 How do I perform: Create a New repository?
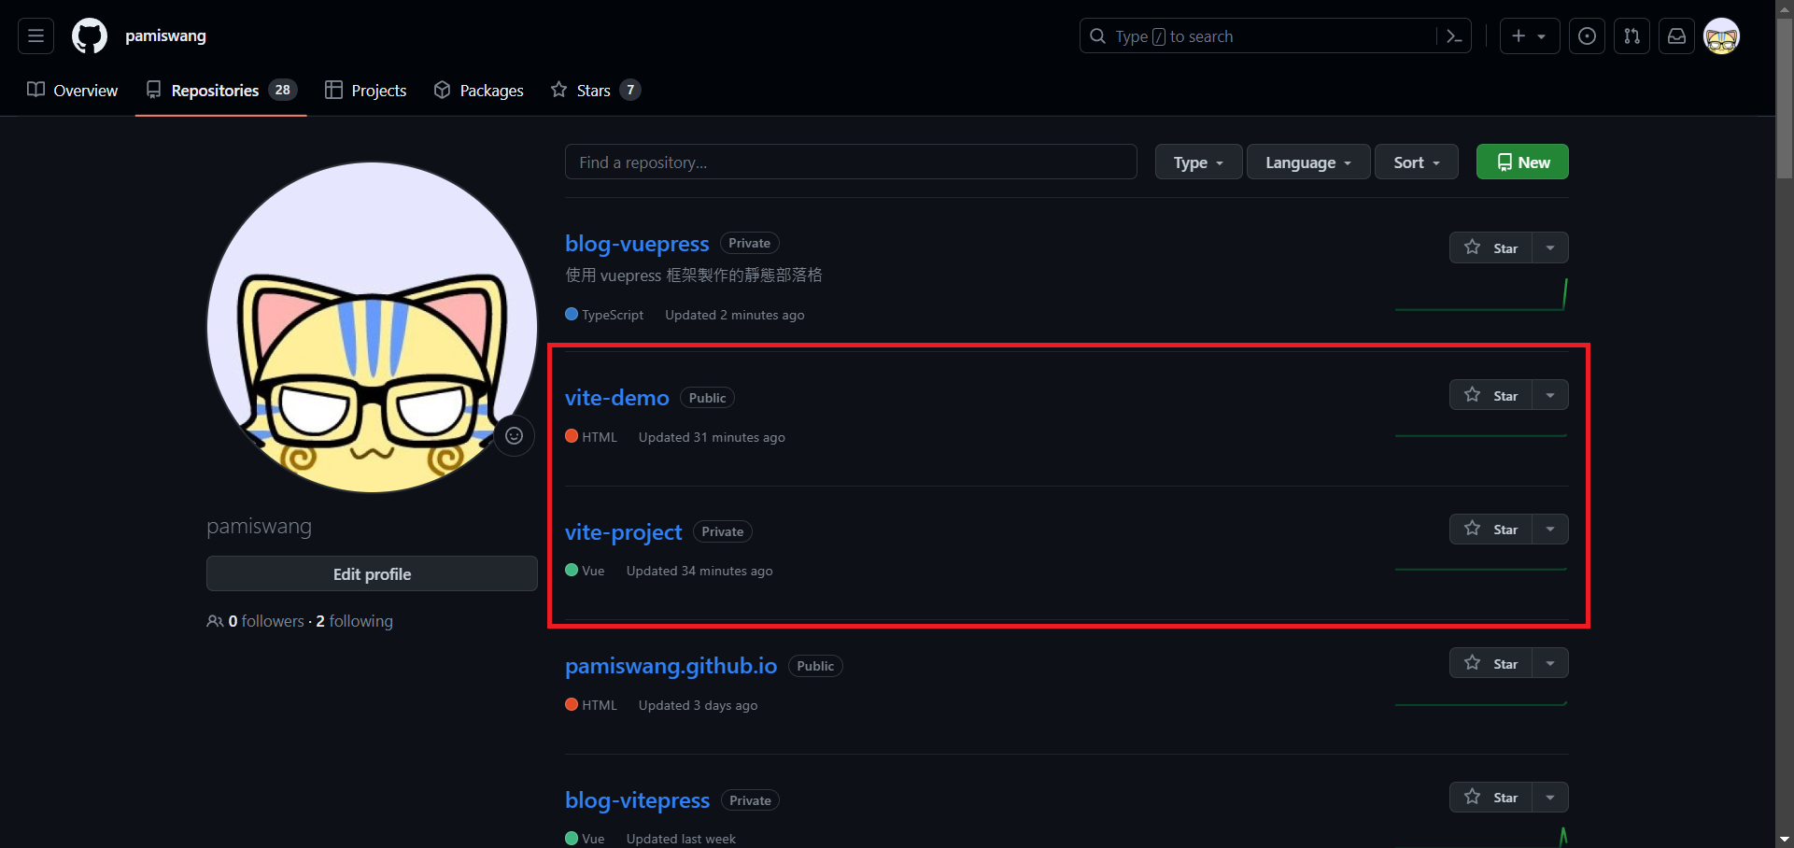tap(1522, 162)
